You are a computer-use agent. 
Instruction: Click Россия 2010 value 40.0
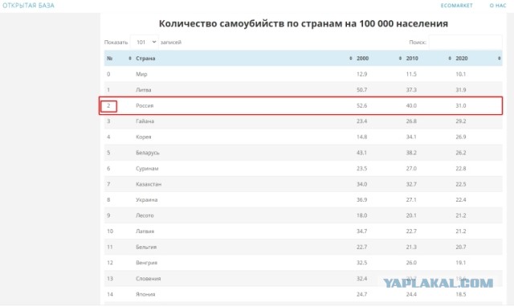click(411, 105)
